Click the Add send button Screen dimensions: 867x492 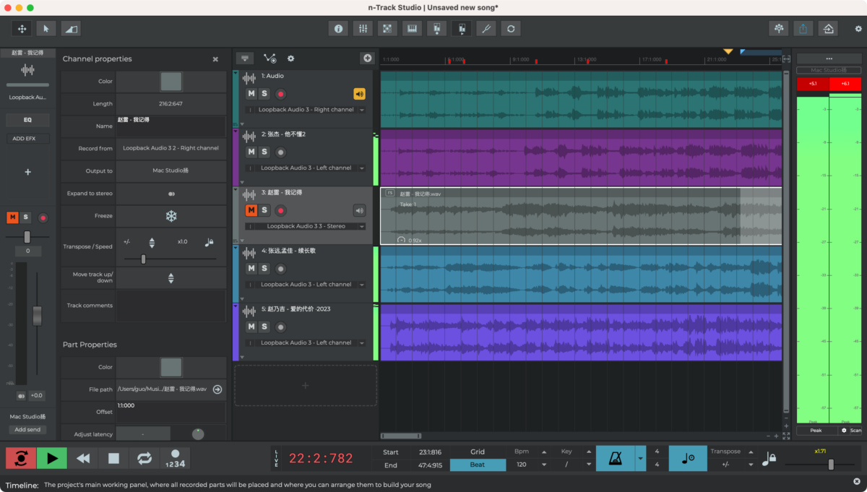[27, 429]
